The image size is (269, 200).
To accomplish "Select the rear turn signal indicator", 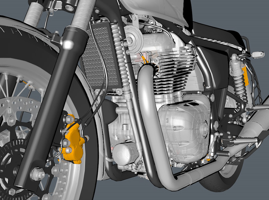I will point(258,54).
